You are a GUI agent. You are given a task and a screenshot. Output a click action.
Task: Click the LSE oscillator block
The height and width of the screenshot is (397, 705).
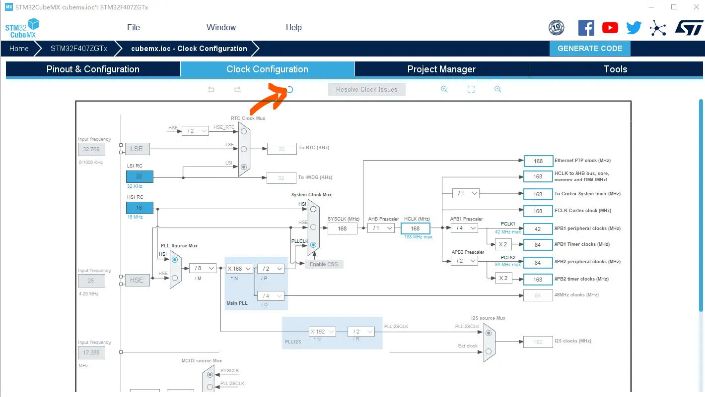click(137, 149)
